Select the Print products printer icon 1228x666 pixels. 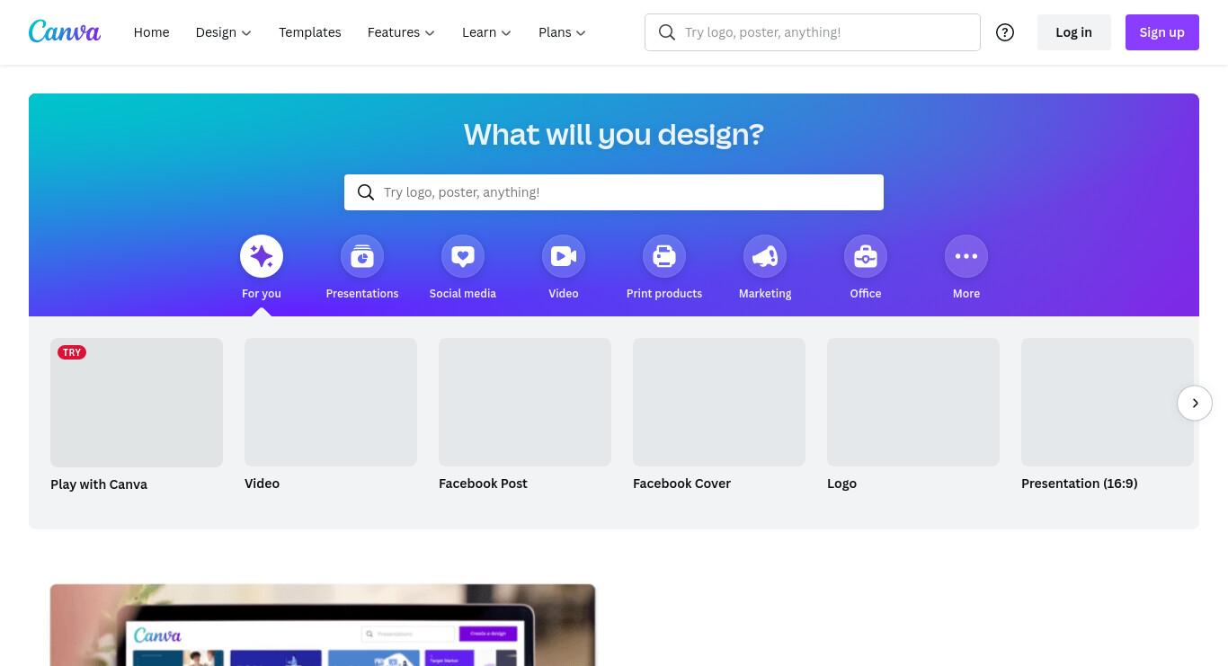coord(664,256)
